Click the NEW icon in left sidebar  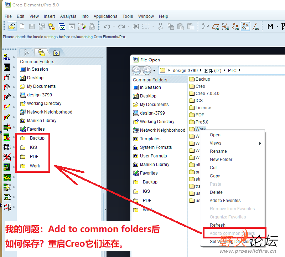click(x=7, y=57)
